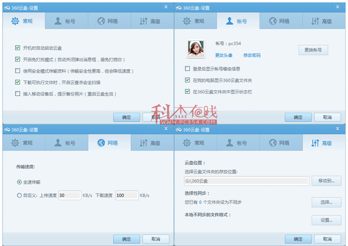This screenshot has height=246, width=348.
Task: Click 移动到... button
Action: pos(326,181)
